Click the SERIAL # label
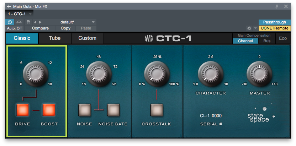296x146 pixels. click(x=211, y=124)
